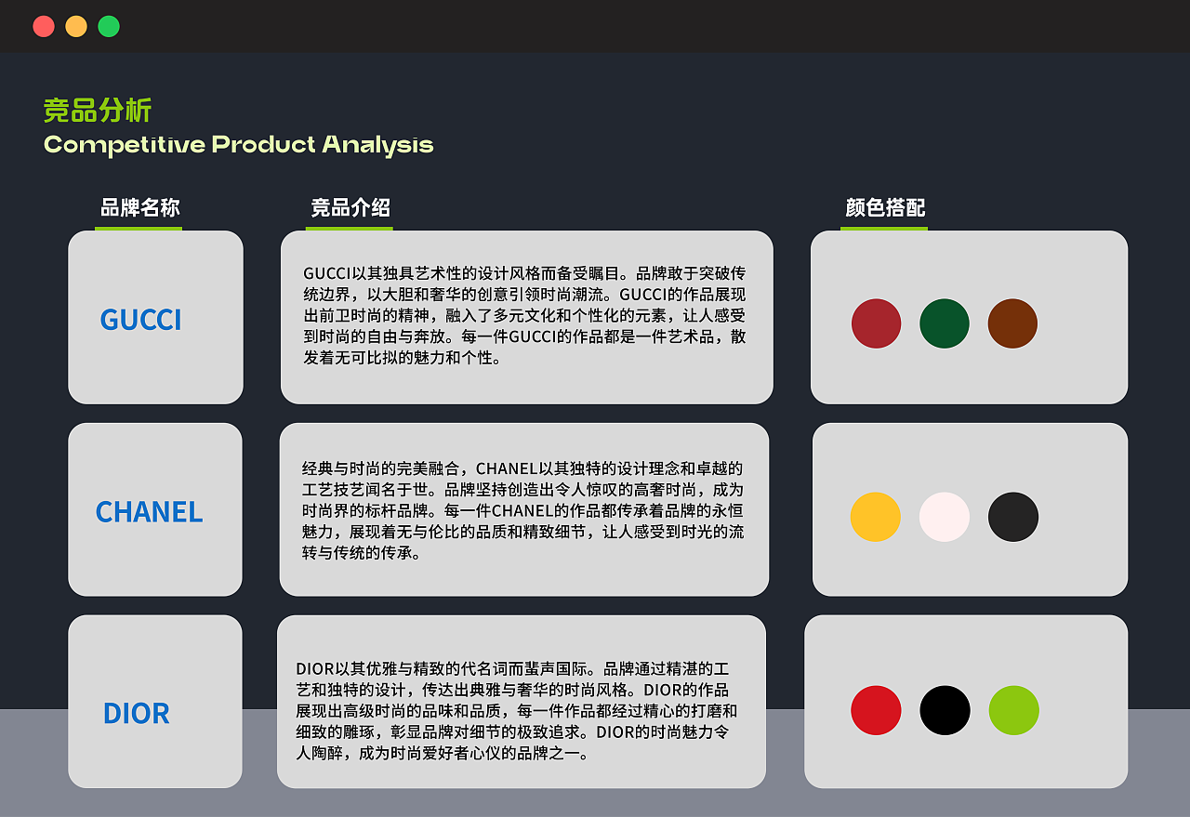
Task: Pick the GUCCI dark green swatch
Action: [x=944, y=323]
